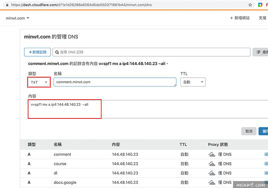Click the record summary text about comment.minwt.com
This screenshot has height=188, width=268.
(x=98, y=64)
